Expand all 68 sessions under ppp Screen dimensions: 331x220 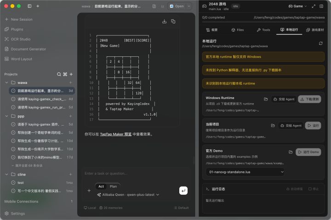point(27,165)
